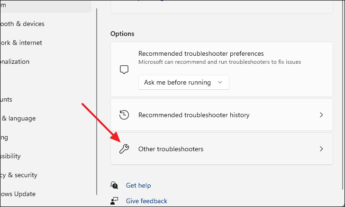Click the Give feedback person icon
This screenshot has height=207, width=345.
(x=114, y=201)
